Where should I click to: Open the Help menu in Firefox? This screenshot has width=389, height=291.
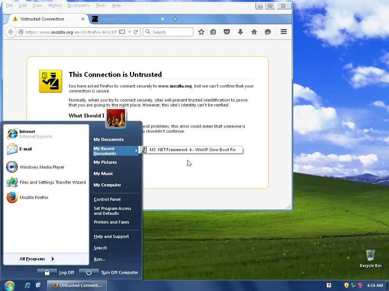click(116, 5)
